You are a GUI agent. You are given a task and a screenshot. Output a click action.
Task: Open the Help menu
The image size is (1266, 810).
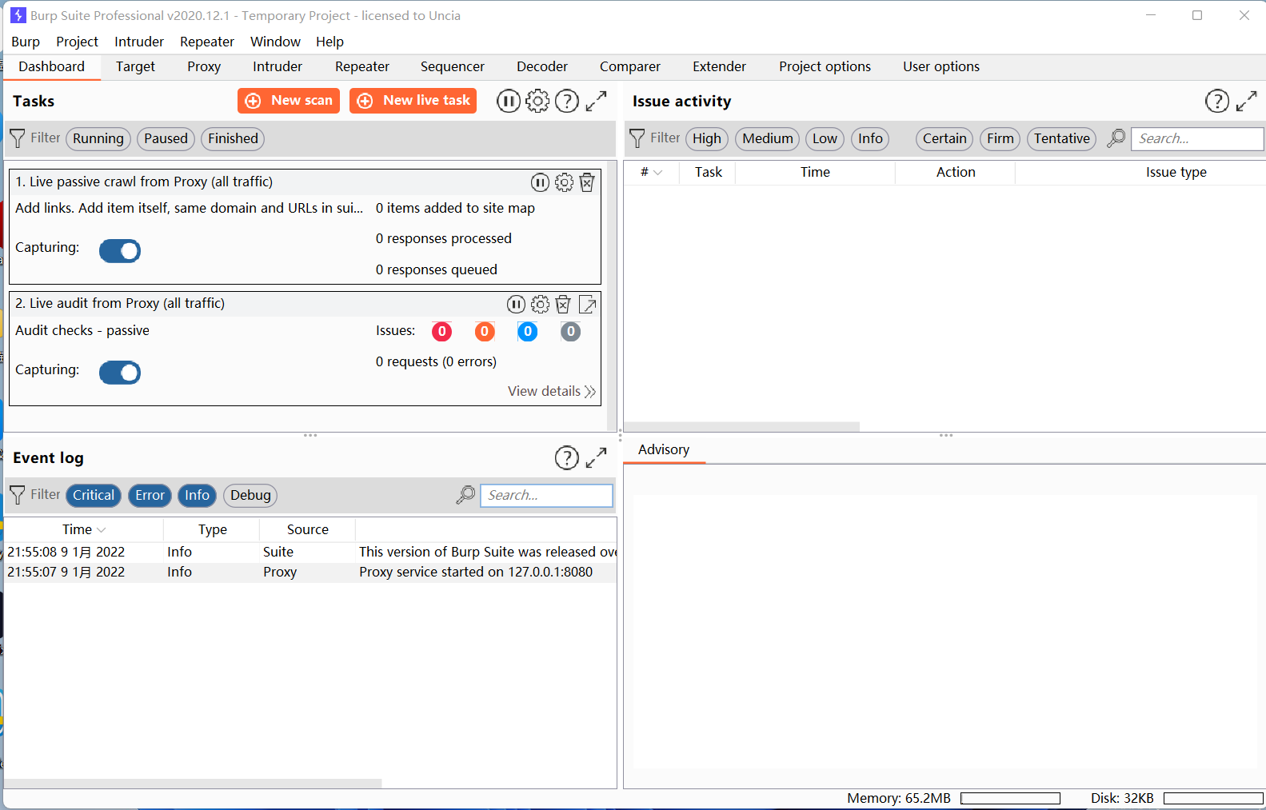point(329,42)
